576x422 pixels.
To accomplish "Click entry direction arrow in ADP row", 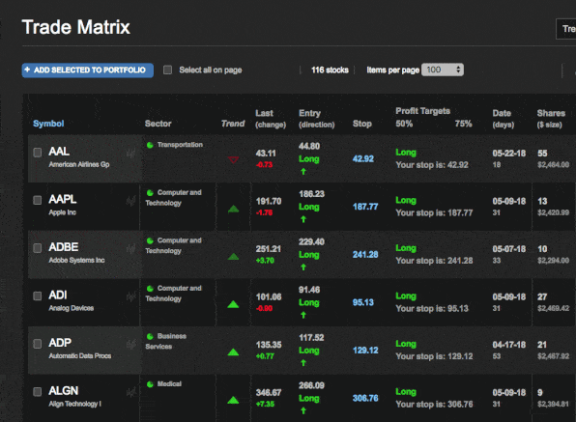I will [x=303, y=363].
